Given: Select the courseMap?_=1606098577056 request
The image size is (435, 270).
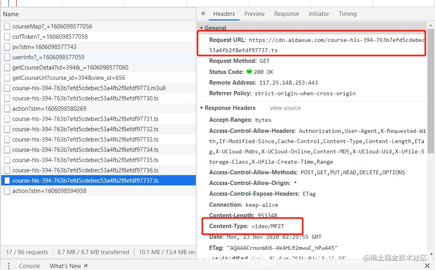Looking at the screenshot, I should (x=98, y=26).
